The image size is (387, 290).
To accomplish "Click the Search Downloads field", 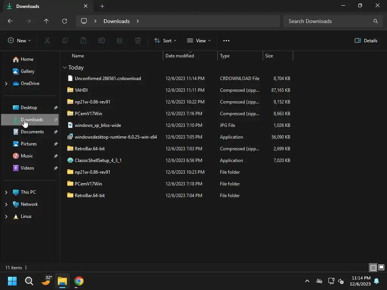I will tap(332, 21).
